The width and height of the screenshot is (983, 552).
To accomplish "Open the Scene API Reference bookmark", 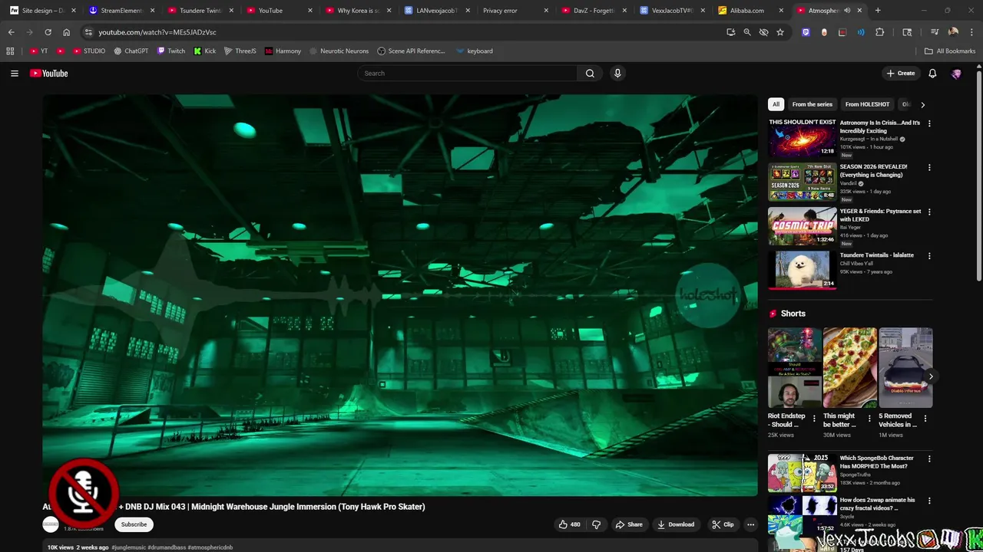I will point(411,51).
